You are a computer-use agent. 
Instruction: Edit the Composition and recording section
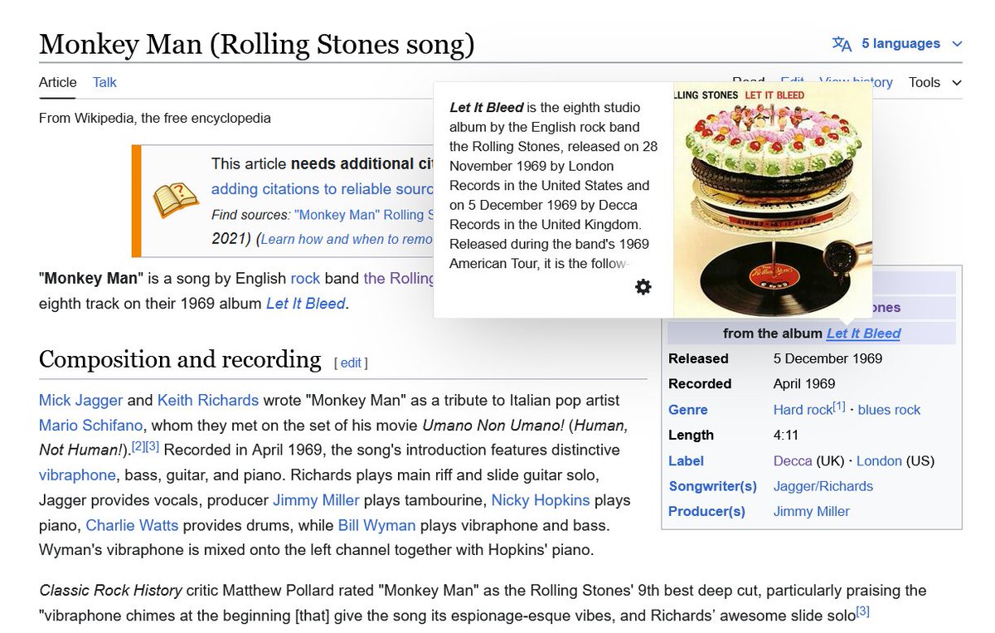(351, 363)
